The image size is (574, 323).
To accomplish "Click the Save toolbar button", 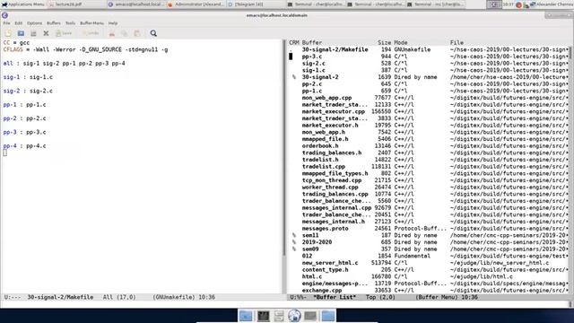I will pyautogui.click(x=64, y=33).
